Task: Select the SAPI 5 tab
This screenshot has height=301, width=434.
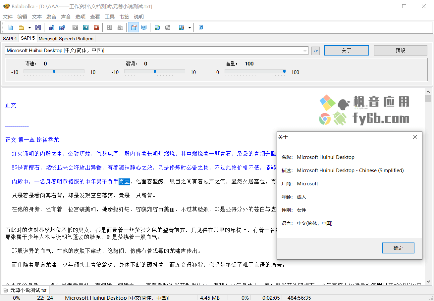Action: tap(28, 38)
